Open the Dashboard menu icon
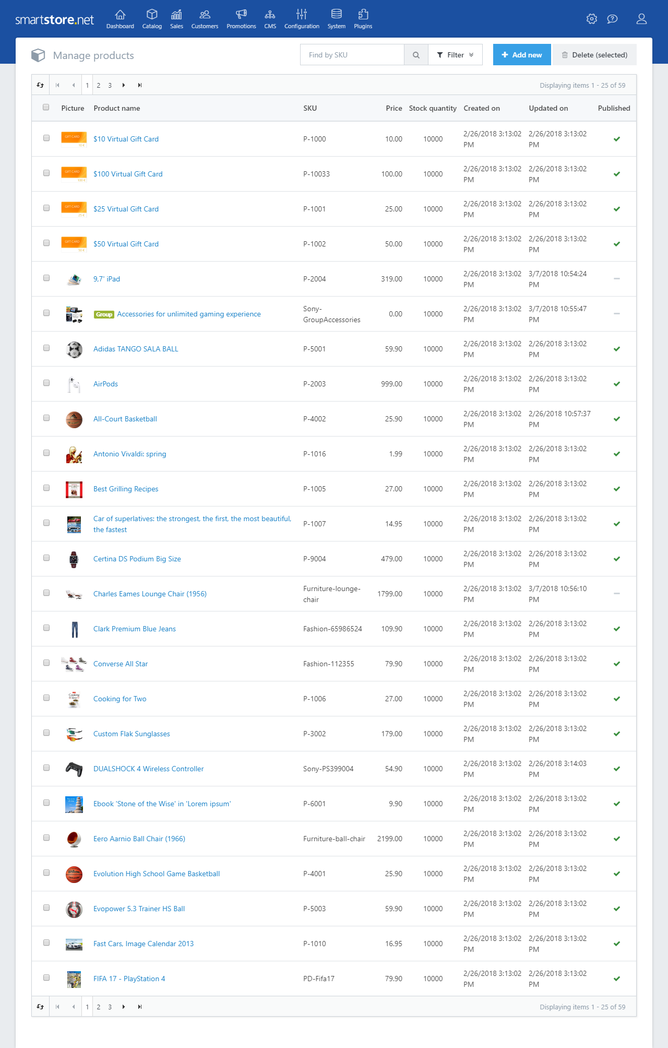 [x=120, y=14]
